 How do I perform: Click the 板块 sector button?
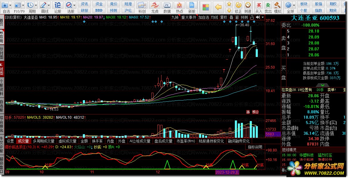tap(304, 4)
